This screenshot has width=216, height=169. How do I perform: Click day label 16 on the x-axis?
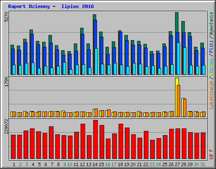[x=108, y=164]
